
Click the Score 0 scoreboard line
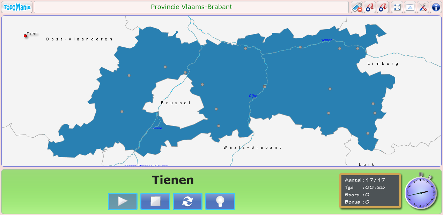click(357, 195)
